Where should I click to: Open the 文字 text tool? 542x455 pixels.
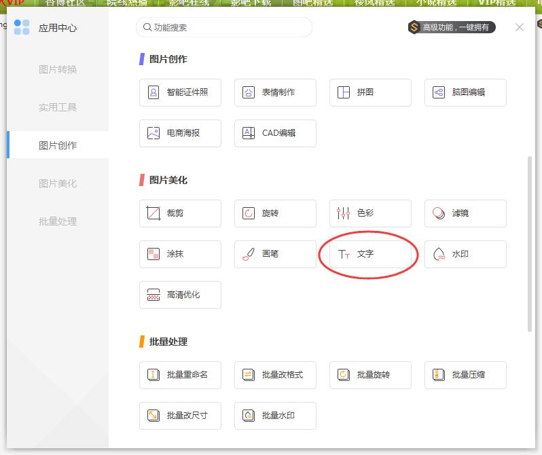coord(370,254)
